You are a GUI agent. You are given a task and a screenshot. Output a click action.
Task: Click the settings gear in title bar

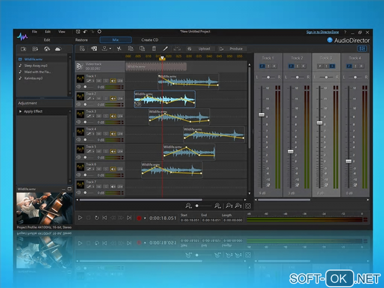click(99, 32)
